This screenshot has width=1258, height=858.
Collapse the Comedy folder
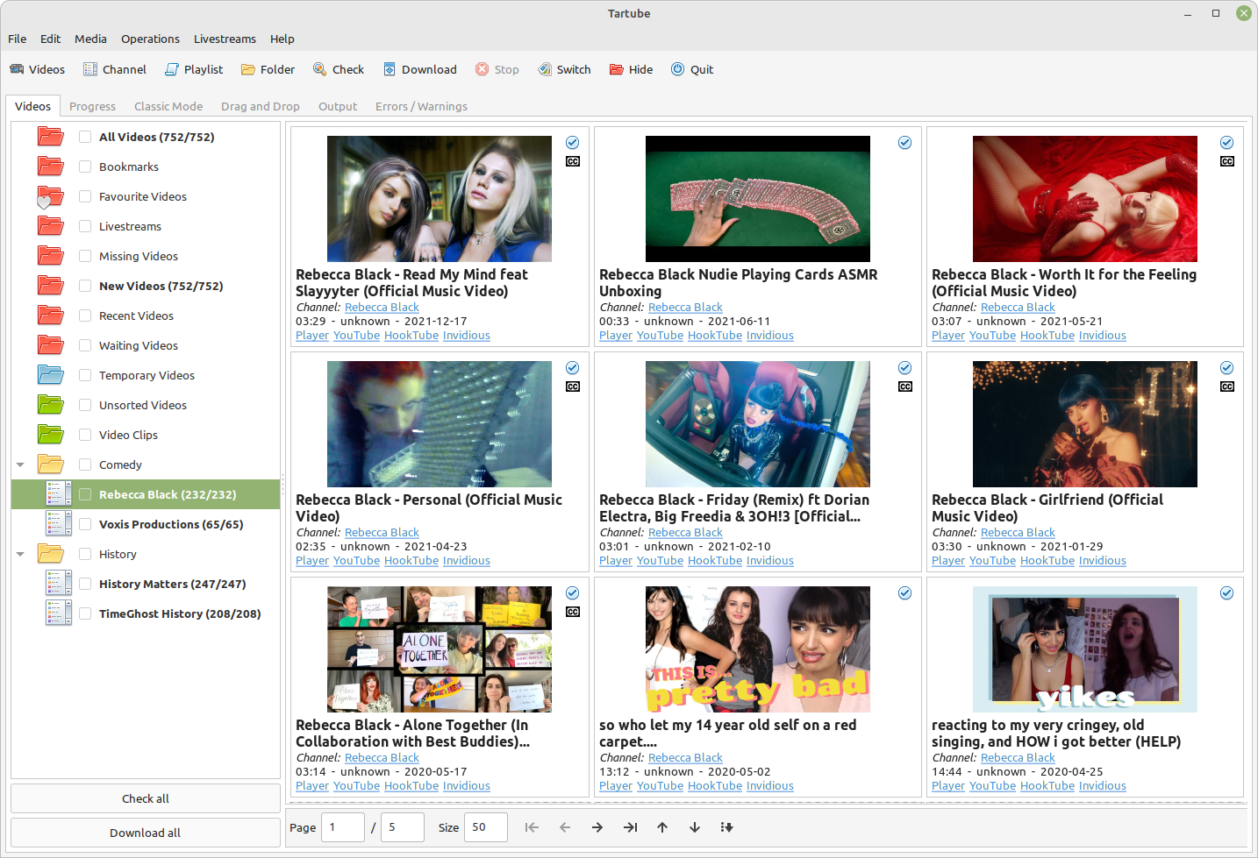tap(20, 464)
